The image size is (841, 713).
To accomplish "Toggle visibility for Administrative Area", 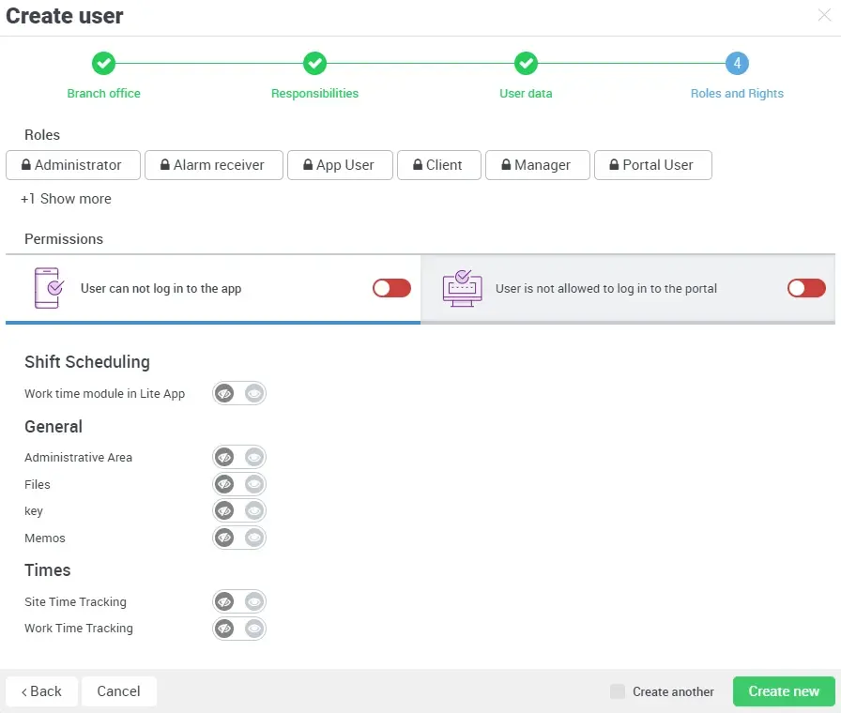I will pyautogui.click(x=239, y=458).
